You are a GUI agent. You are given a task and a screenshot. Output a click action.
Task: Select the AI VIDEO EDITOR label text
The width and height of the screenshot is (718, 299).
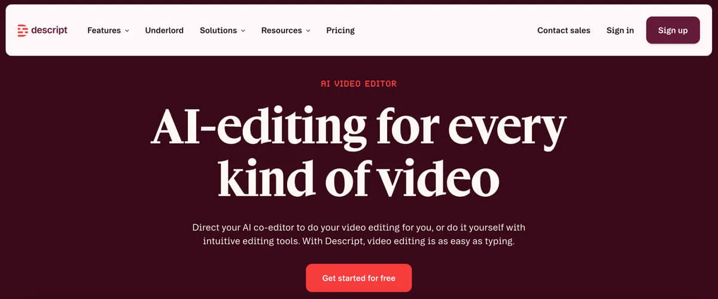click(x=358, y=84)
